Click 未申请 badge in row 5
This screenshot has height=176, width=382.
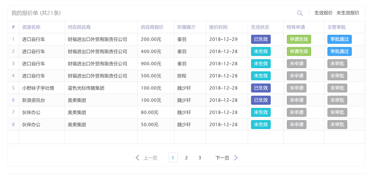coord(296,88)
